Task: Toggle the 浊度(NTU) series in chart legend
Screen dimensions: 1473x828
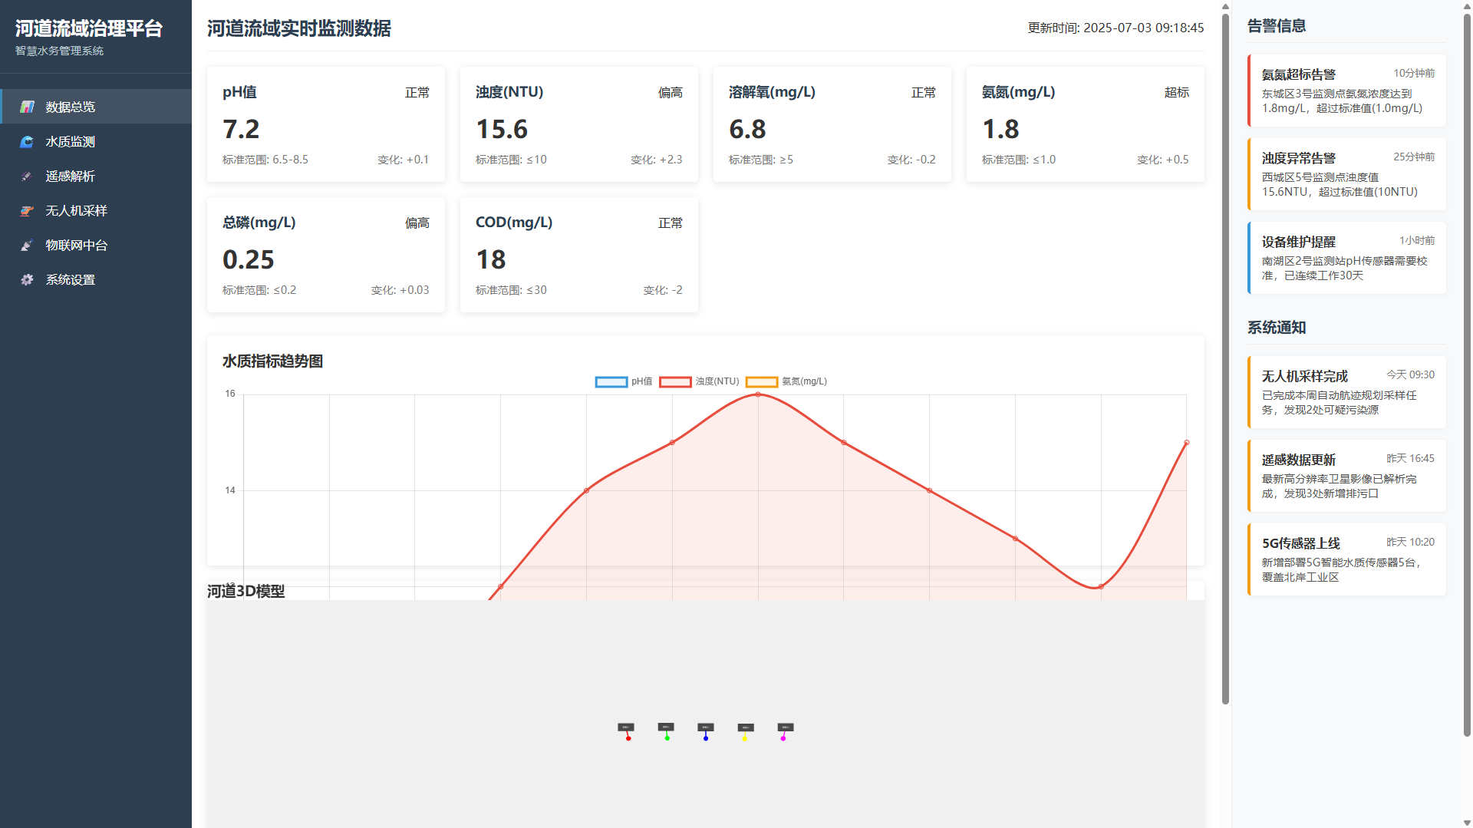Action: pyautogui.click(x=699, y=381)
